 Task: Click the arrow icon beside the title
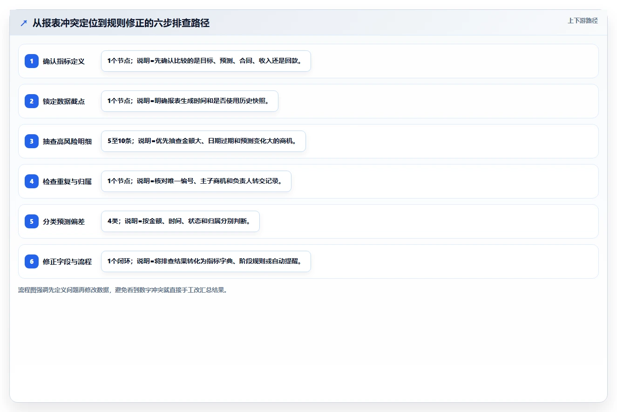coord(24,23)
